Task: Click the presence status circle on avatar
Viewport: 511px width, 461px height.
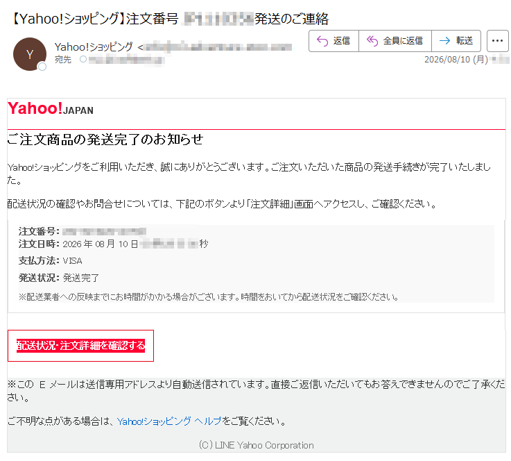Action: tap(42, 67)
